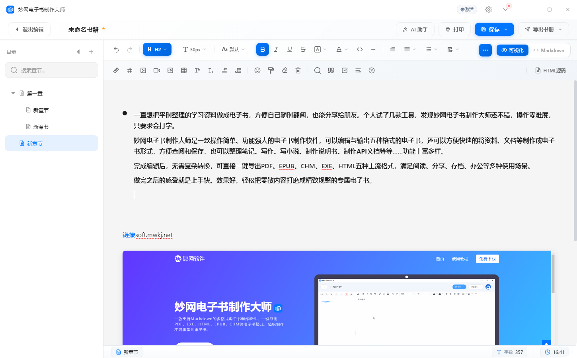Insert a hyperlink with the link icon
Screen dimensions: 577x358
[x=116, y=70]
